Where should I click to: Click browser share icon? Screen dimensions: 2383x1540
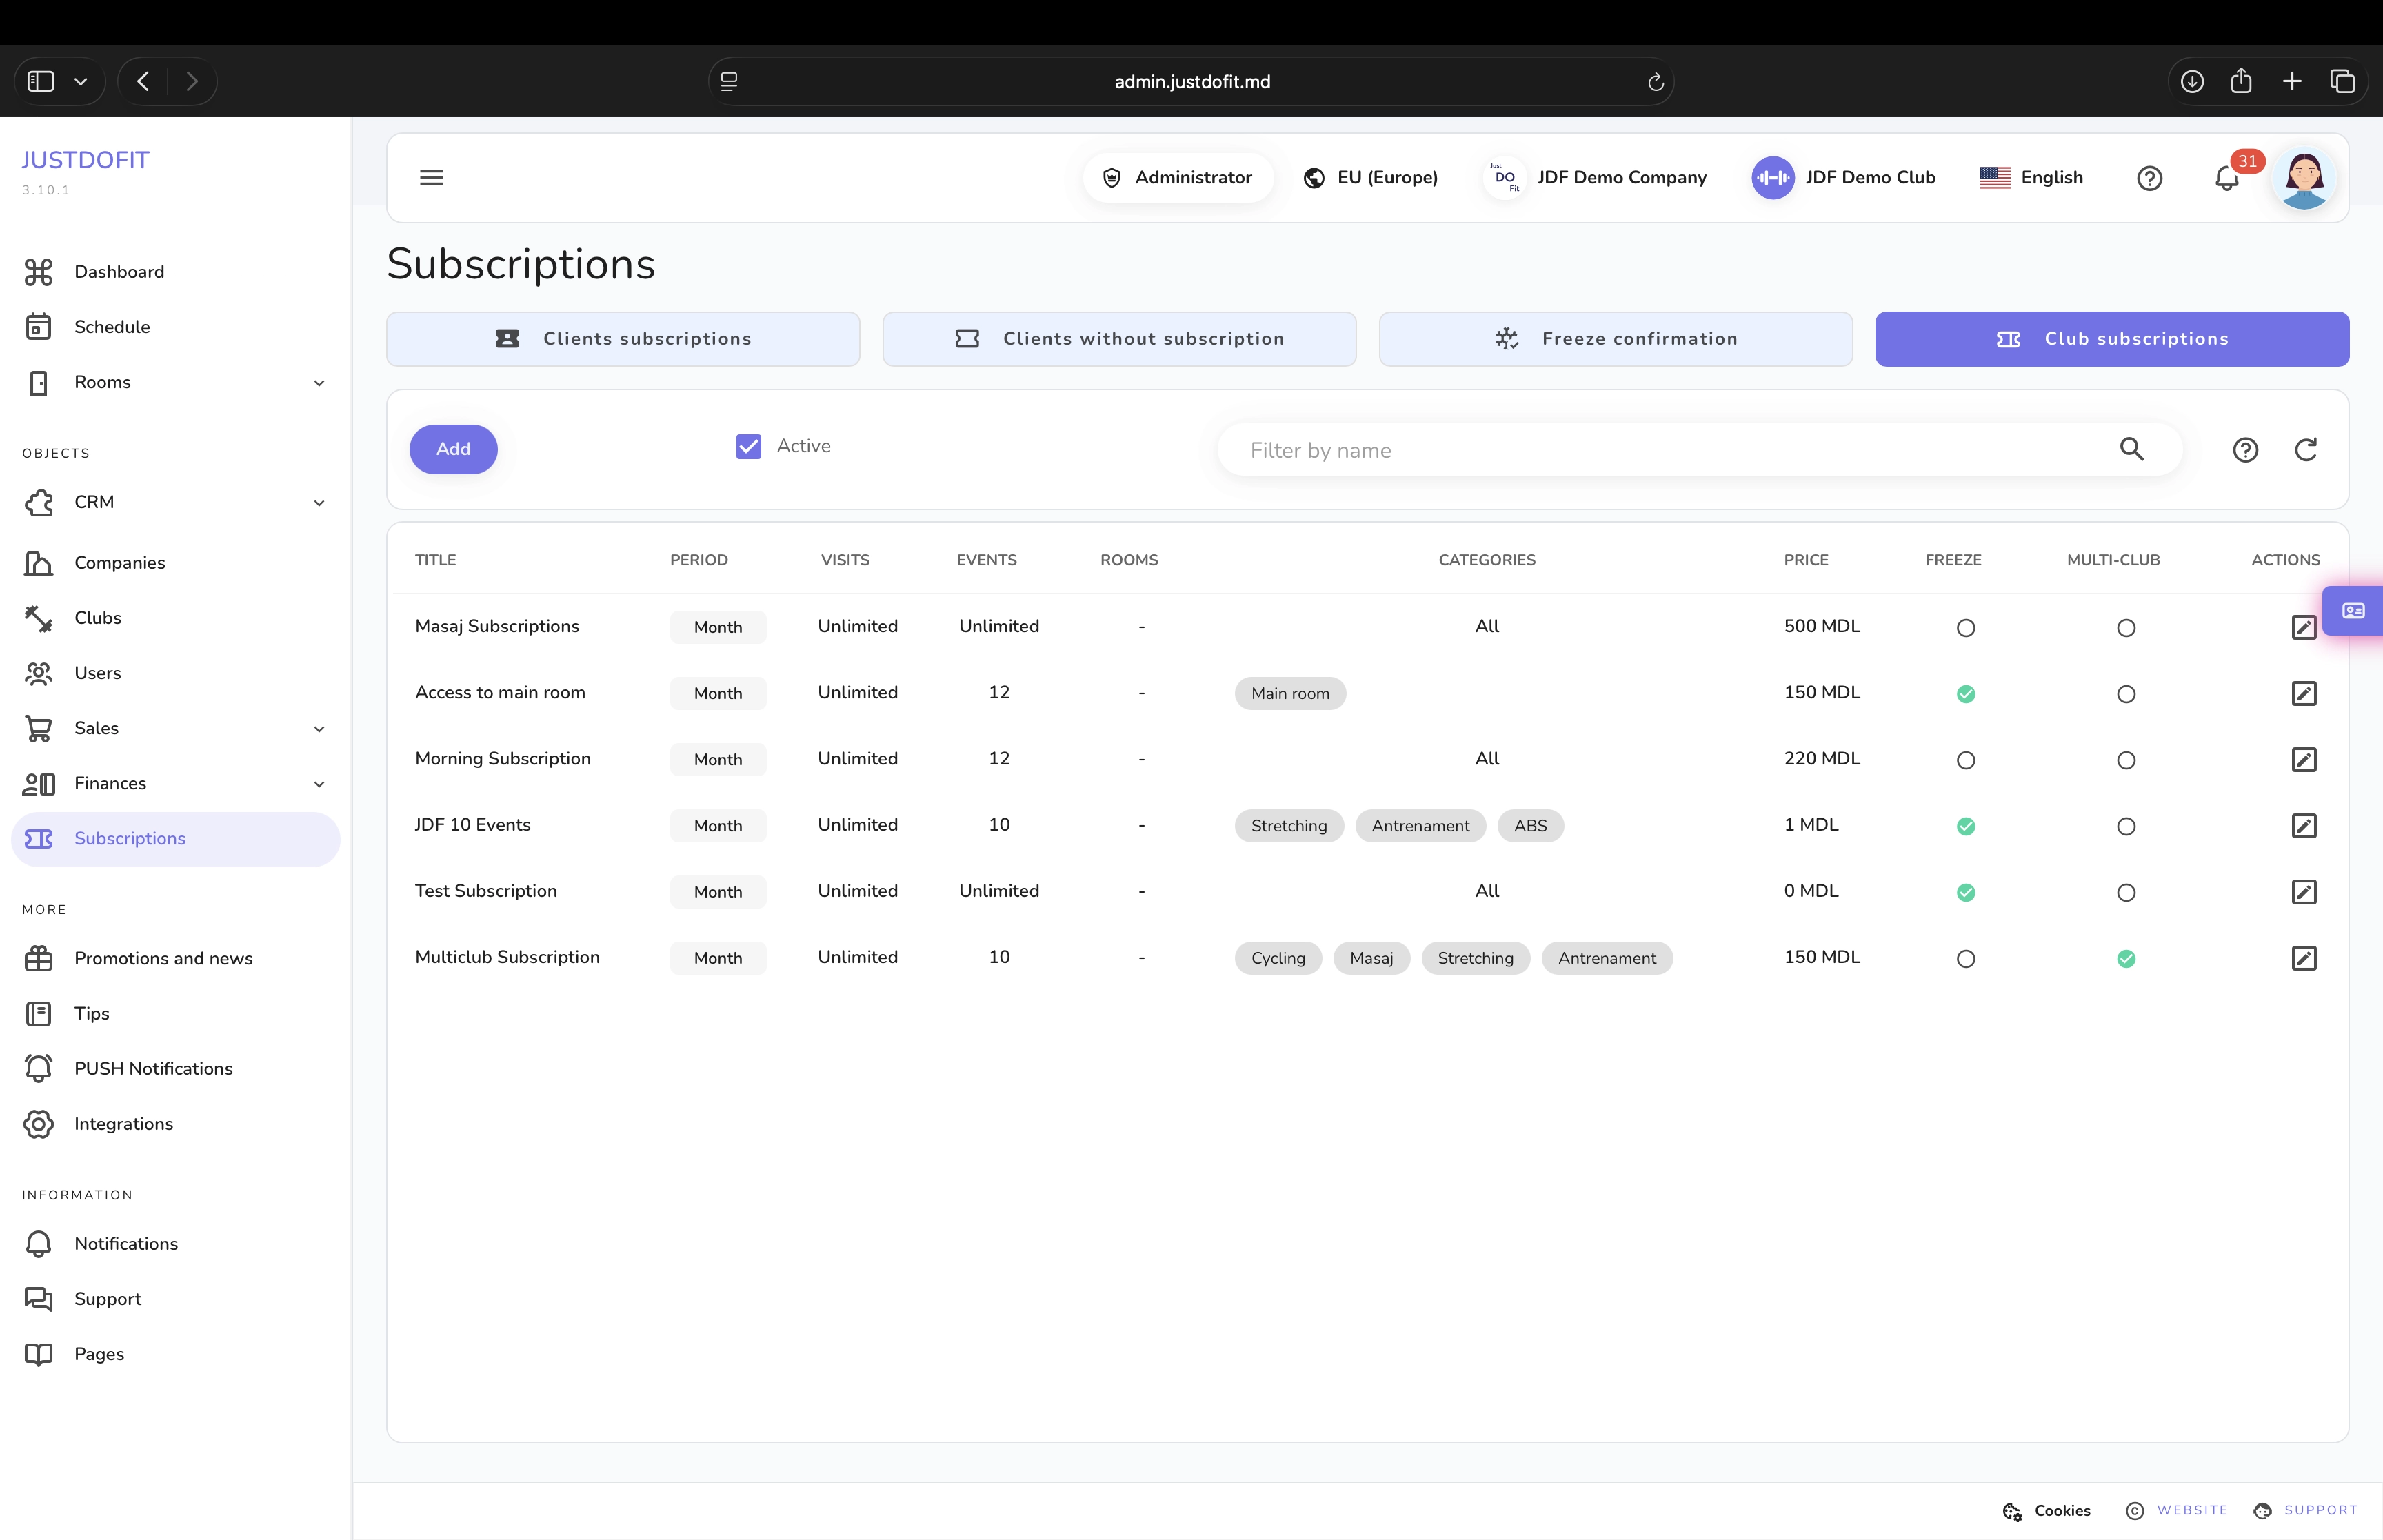point(2241,81)
